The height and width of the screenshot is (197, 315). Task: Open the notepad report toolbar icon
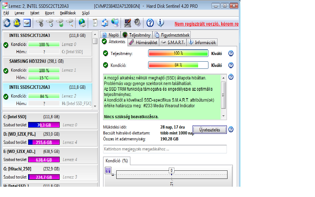coord(95,23)
